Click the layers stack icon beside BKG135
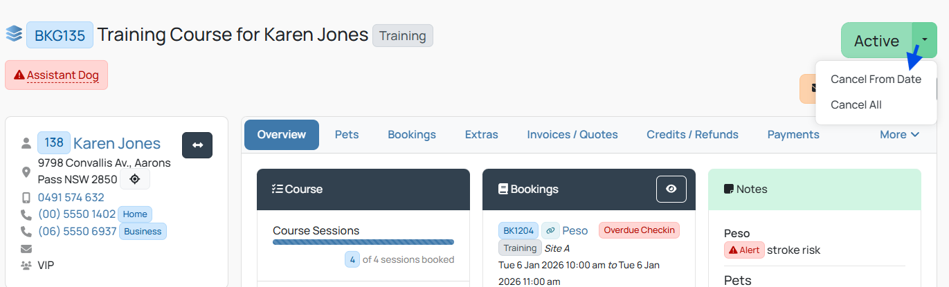This screenshot has height=287, width=949. (x=14, y=34)
